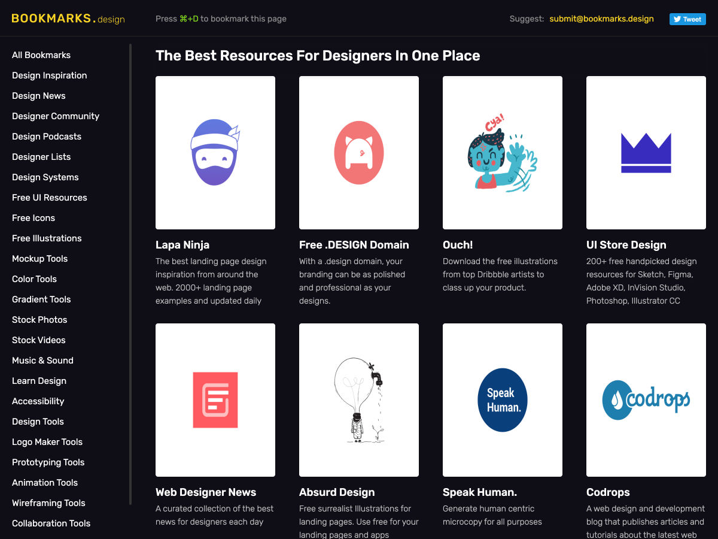Select All Bookmarks in the sidebar

[41, 55]
